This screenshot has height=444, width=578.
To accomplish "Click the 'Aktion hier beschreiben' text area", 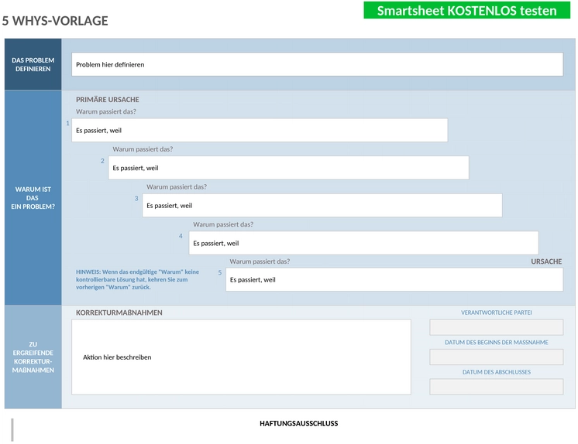I will (241, 357).
